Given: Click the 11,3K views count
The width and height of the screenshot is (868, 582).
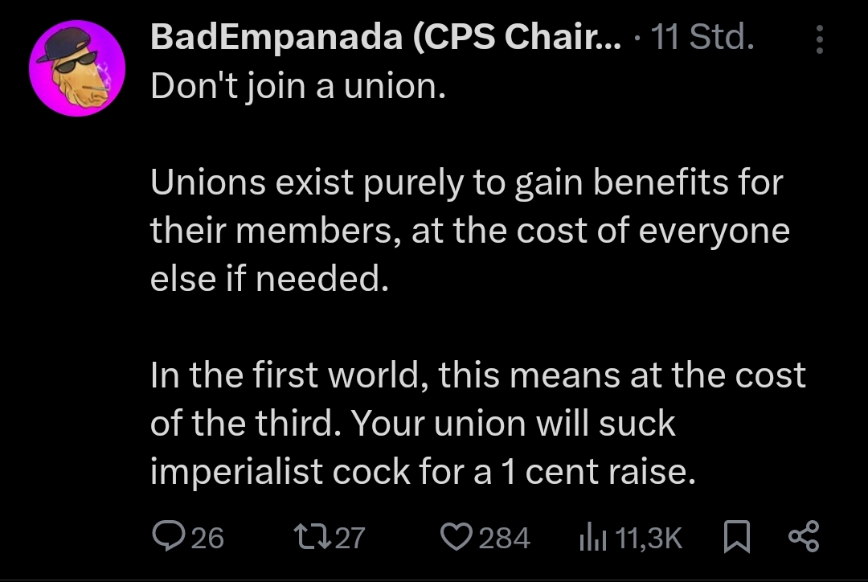Looking at the screenshot, I should coord(649,538).
